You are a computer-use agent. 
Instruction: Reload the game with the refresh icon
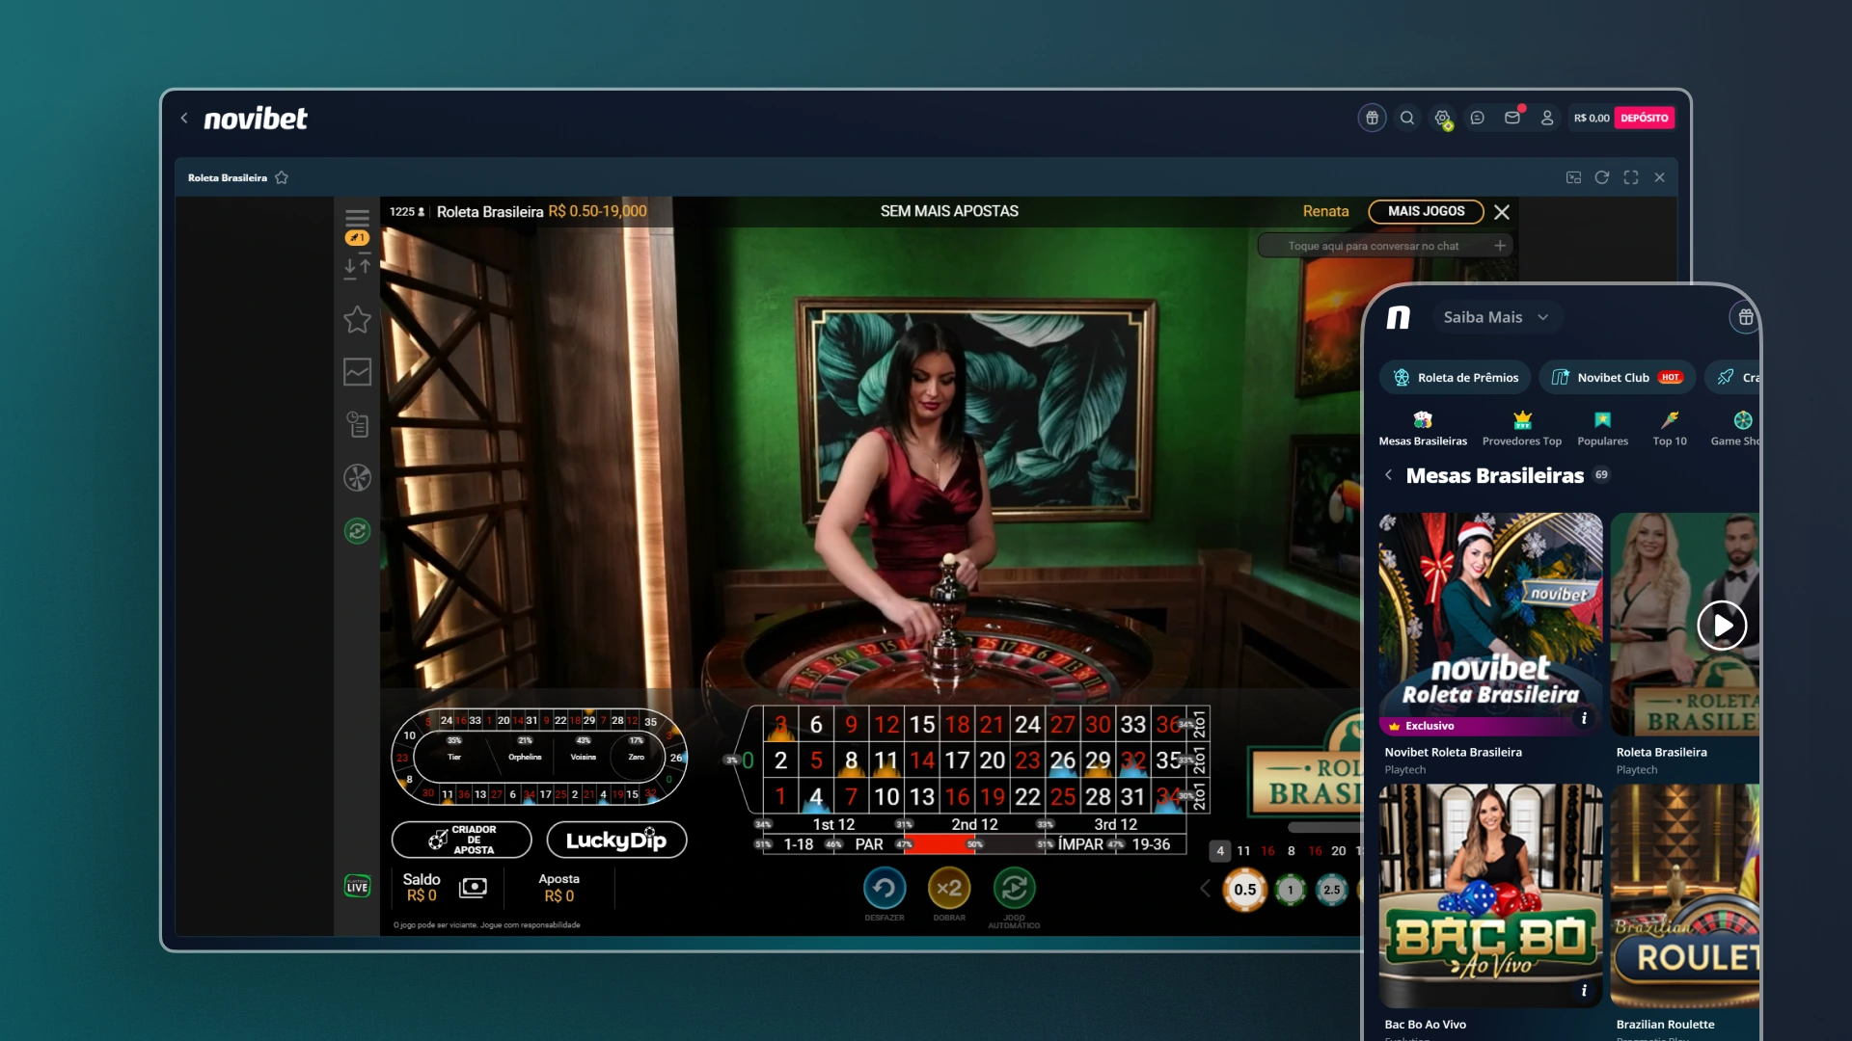[1602, 177]
